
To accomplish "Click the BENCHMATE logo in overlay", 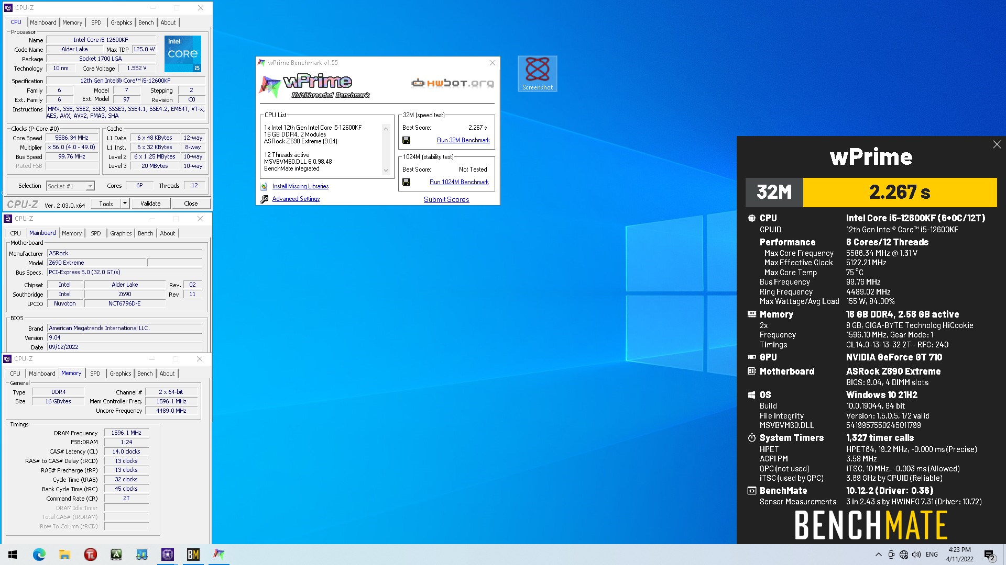I will pos(871,525).
